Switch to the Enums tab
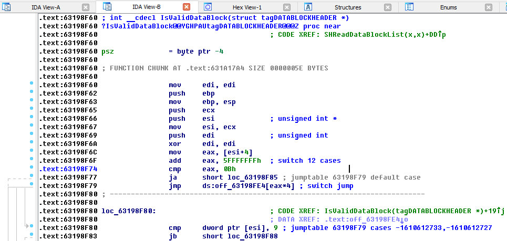 click(449, 7)
